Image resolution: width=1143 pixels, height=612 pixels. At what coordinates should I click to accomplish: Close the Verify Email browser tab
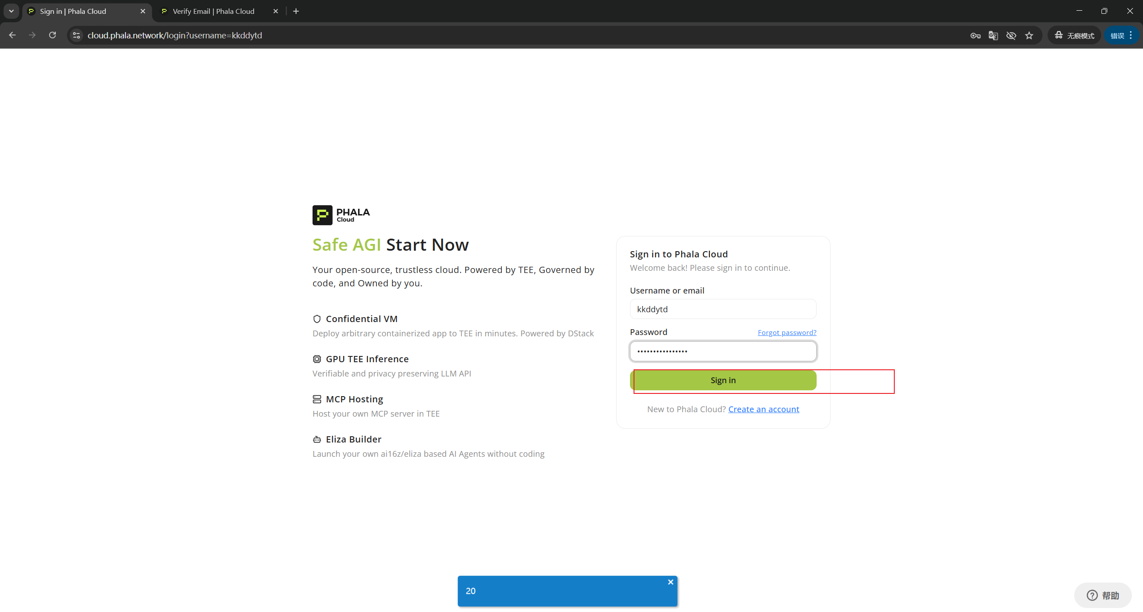[x=275, y=11]
